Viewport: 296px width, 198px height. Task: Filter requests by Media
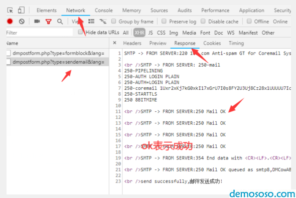[x=189, y=33]
